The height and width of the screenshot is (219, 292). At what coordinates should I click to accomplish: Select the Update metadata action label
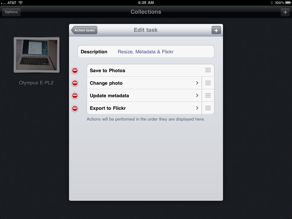point(109,96)
